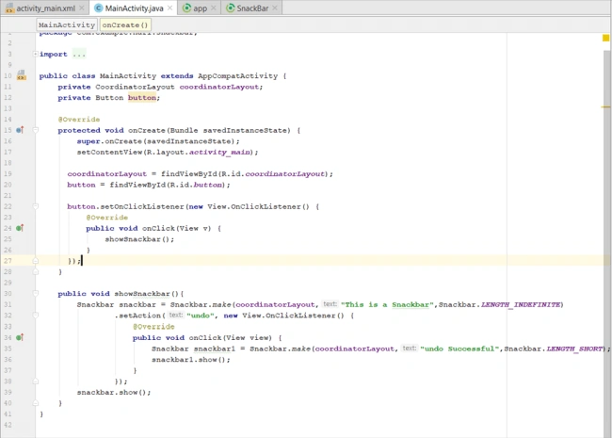The image size is (612, 438).
Task: Click the override gutter icon on line 15
Action: click(20, 130)
